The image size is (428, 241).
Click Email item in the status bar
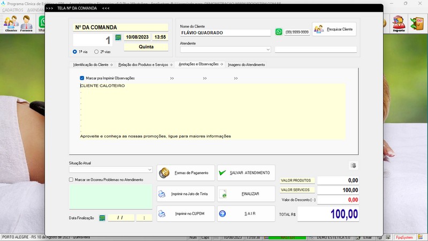coord(367,237)
